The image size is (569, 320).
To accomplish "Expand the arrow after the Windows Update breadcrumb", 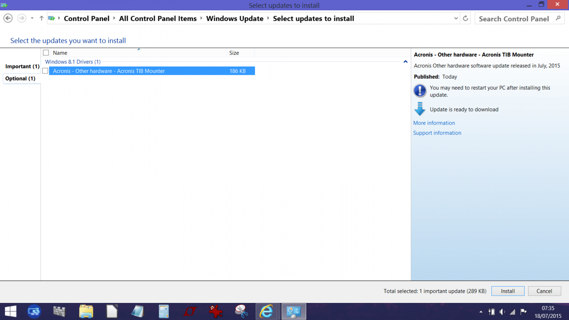I will tap(268, 18).
